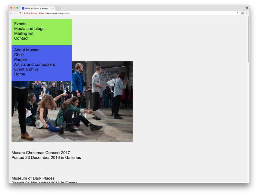
Task: Open the Event archive link
Action: coord(26,69)
